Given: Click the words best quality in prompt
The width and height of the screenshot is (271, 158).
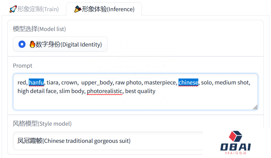Looking at the screenshot, I should tap(140, 91).
